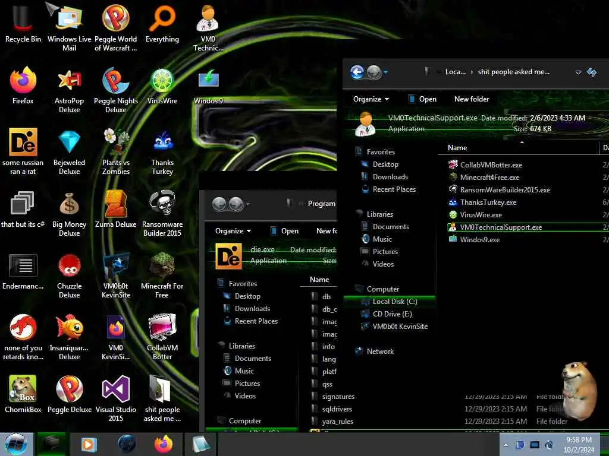The image size is (609, 456).
Task: Open the Start menu orb
Action: click(16, 444)
